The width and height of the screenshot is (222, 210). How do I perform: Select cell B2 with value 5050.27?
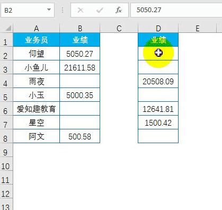click(x=80, y=54)
